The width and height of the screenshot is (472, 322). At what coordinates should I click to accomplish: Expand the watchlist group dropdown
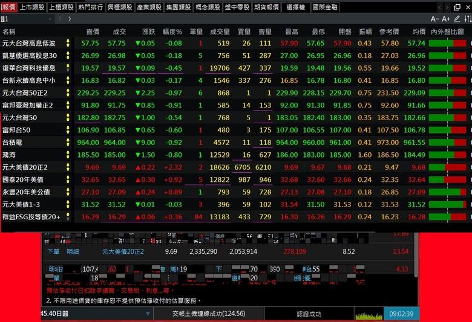(x=50, y=19)
